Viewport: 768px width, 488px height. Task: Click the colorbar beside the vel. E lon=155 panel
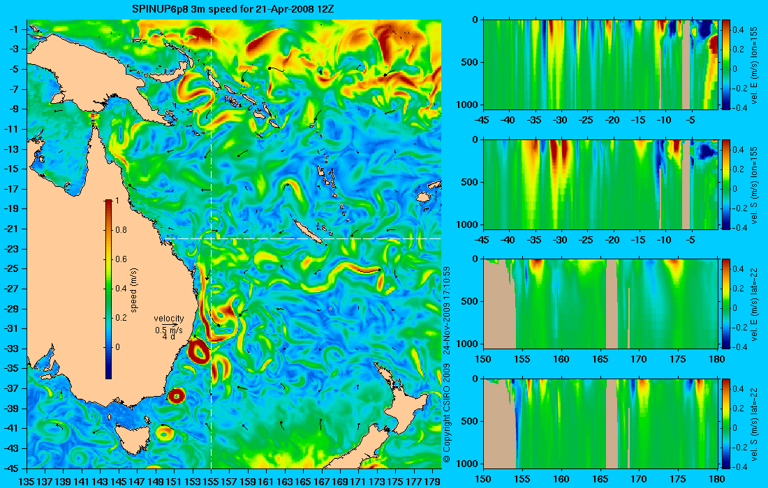725,65
